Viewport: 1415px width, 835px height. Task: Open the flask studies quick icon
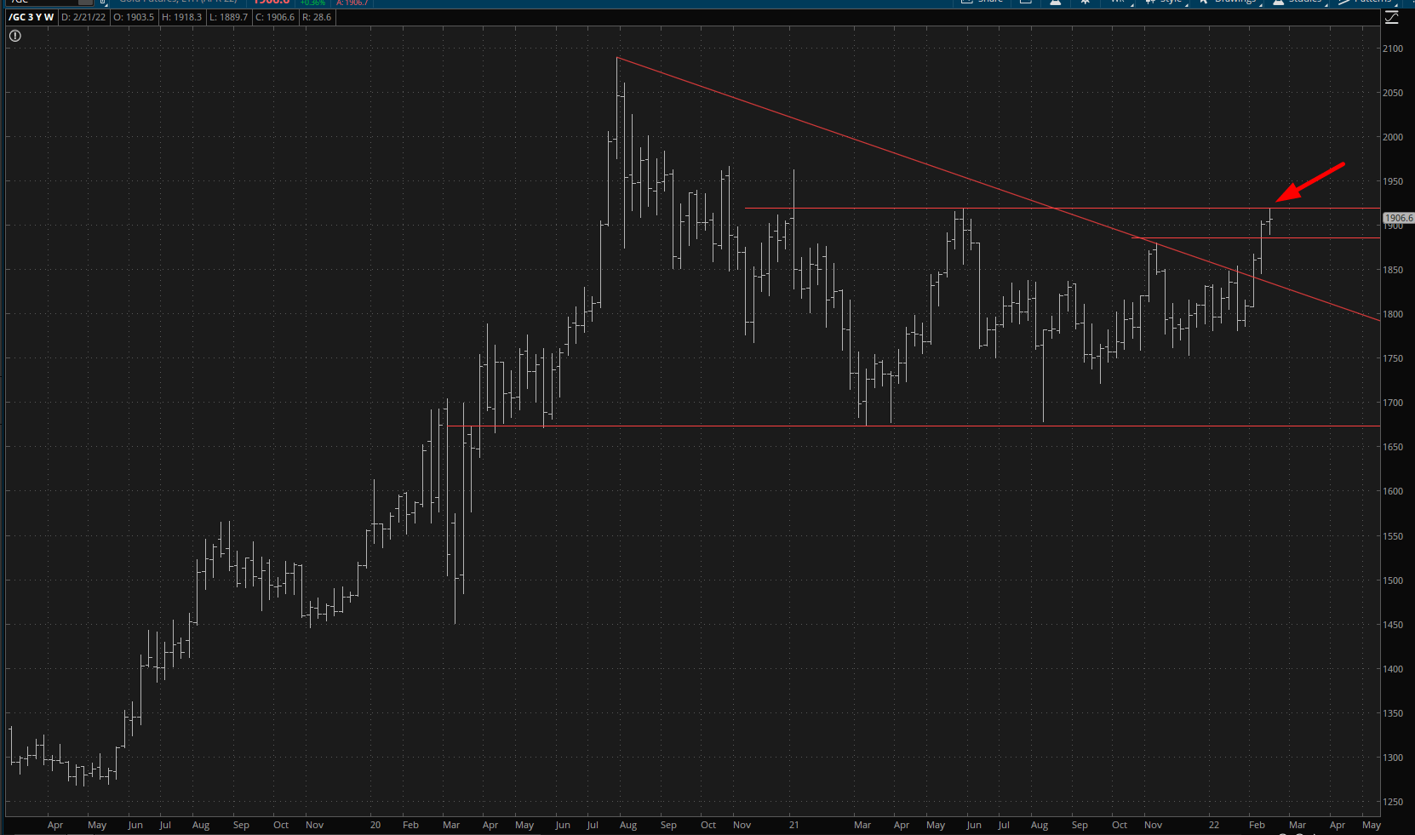(1055, 3)
